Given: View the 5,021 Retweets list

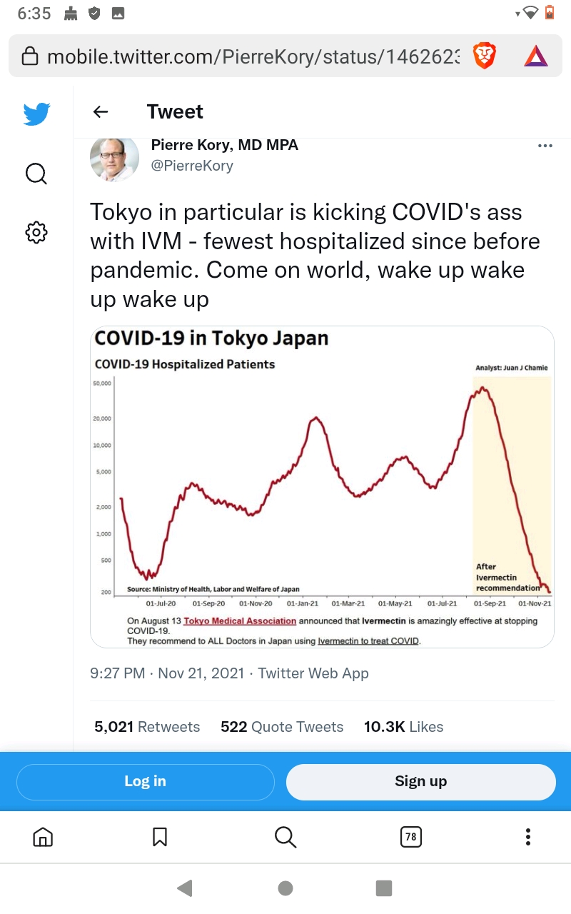Looking at the screenshot, I should point(147,727).
